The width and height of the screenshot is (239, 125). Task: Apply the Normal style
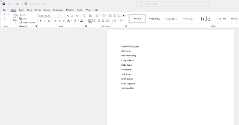(137, 19)
